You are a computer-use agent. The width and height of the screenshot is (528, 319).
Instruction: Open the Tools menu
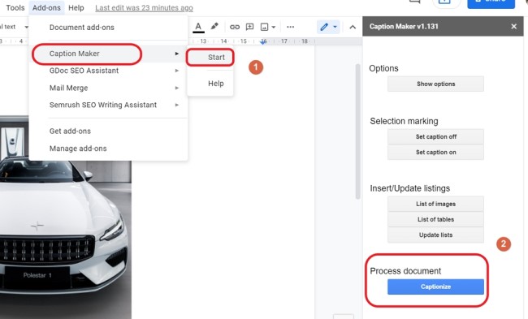click(x=15, y=7)
